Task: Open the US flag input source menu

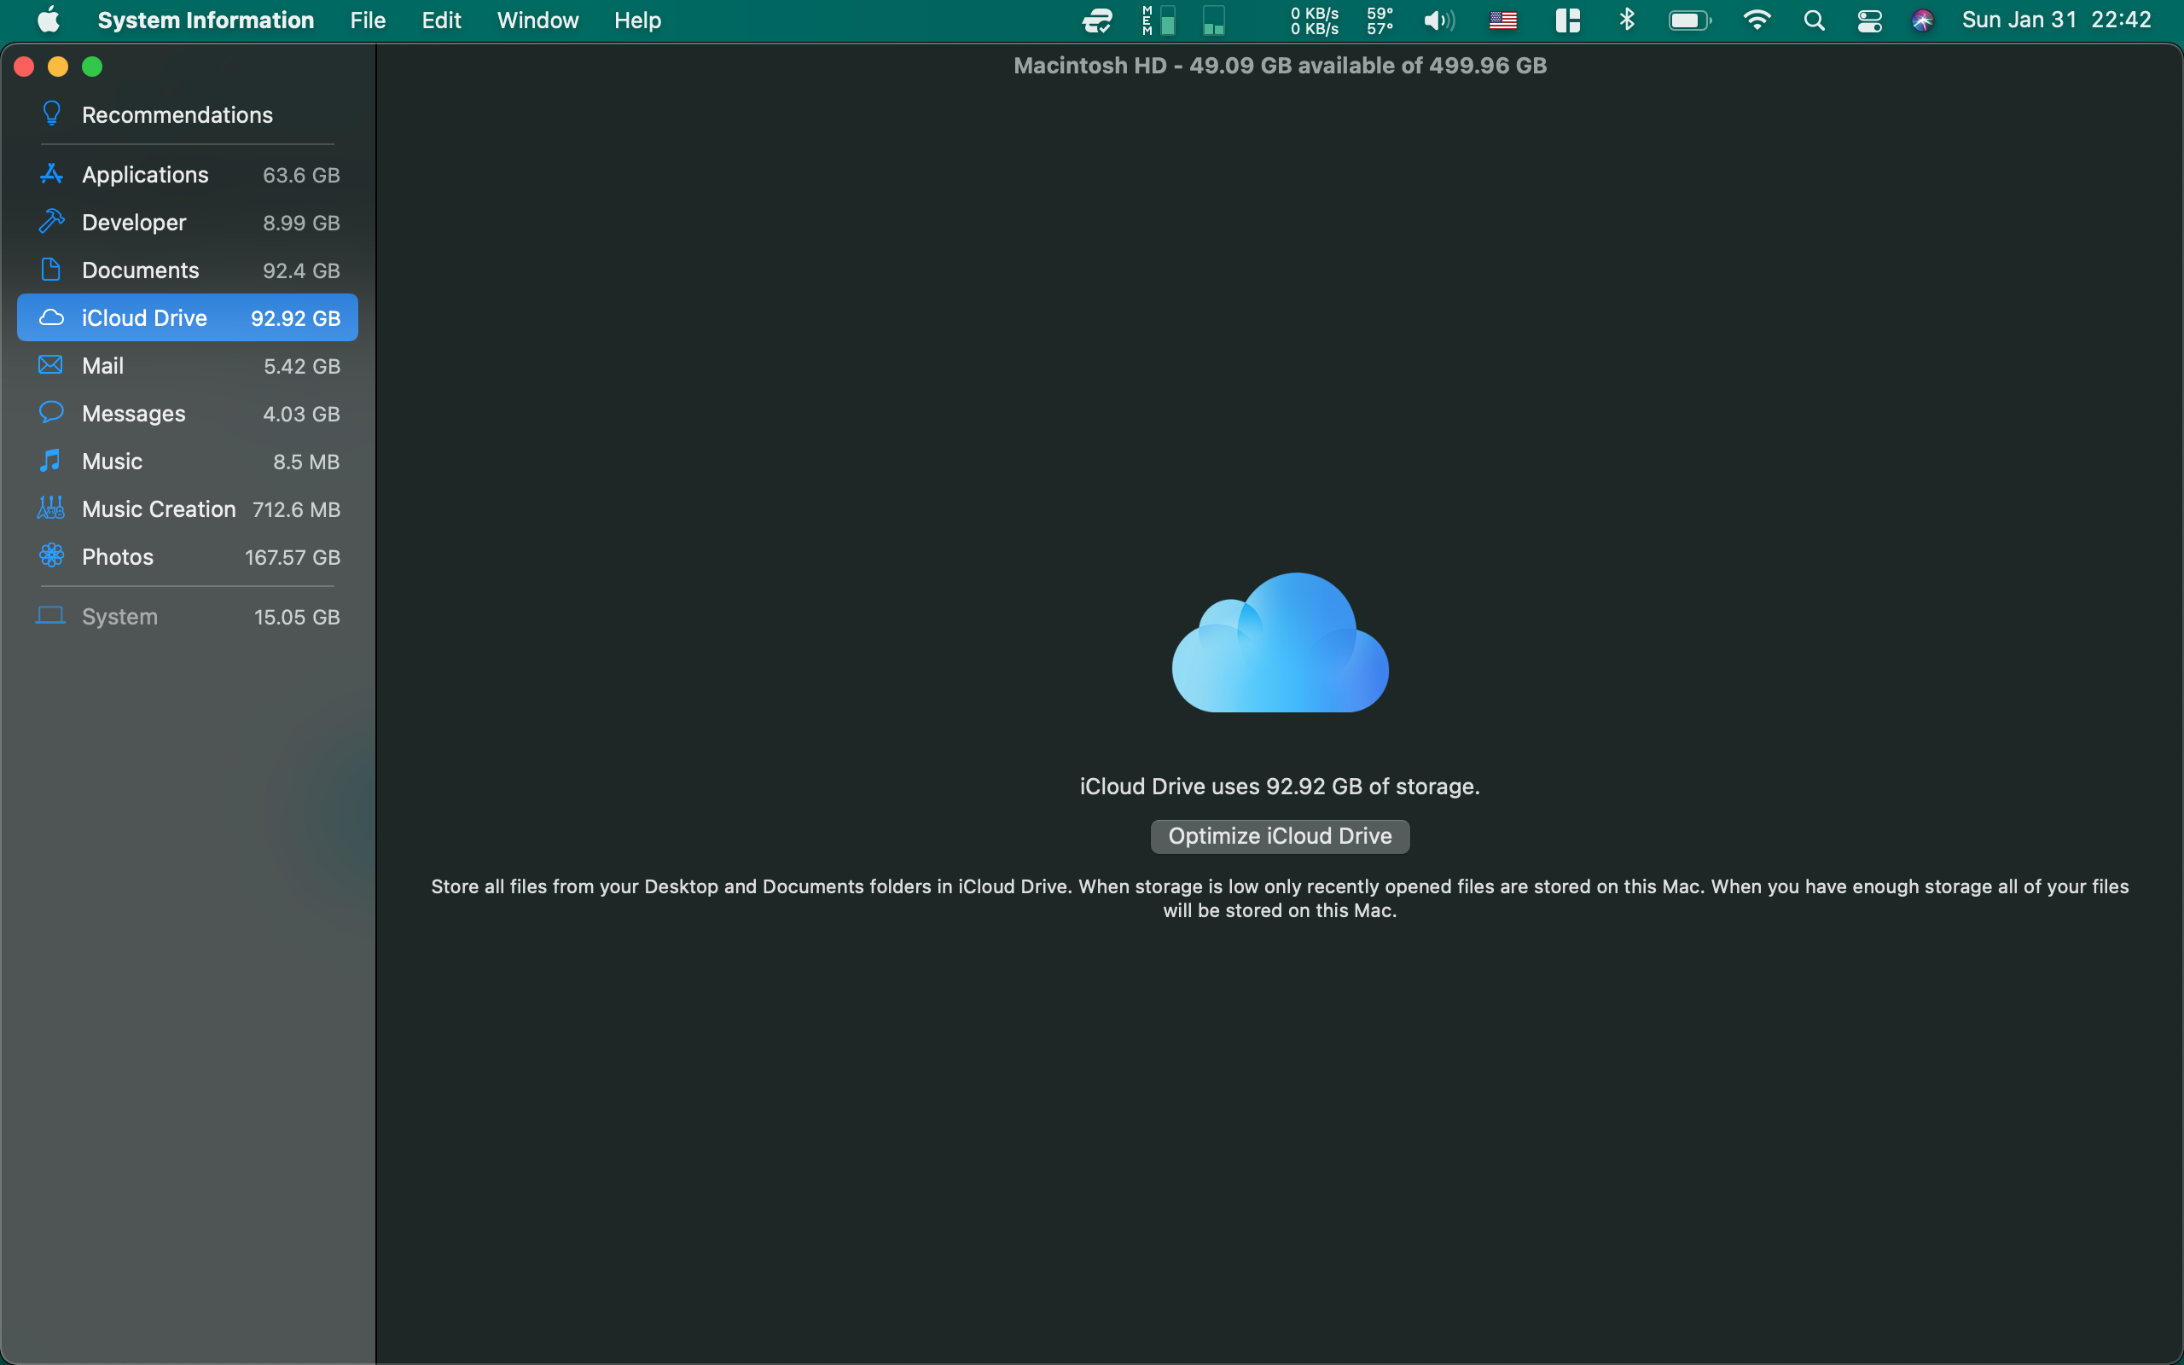Action: (x=1502, y=20)
